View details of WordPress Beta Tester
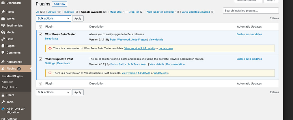This screenshot has height=120, width=293. click(x=156, y=40)
